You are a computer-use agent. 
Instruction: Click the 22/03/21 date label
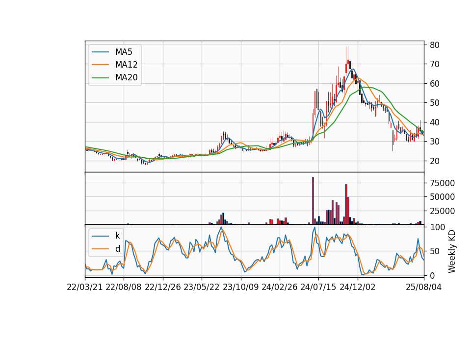coord(85,287)
